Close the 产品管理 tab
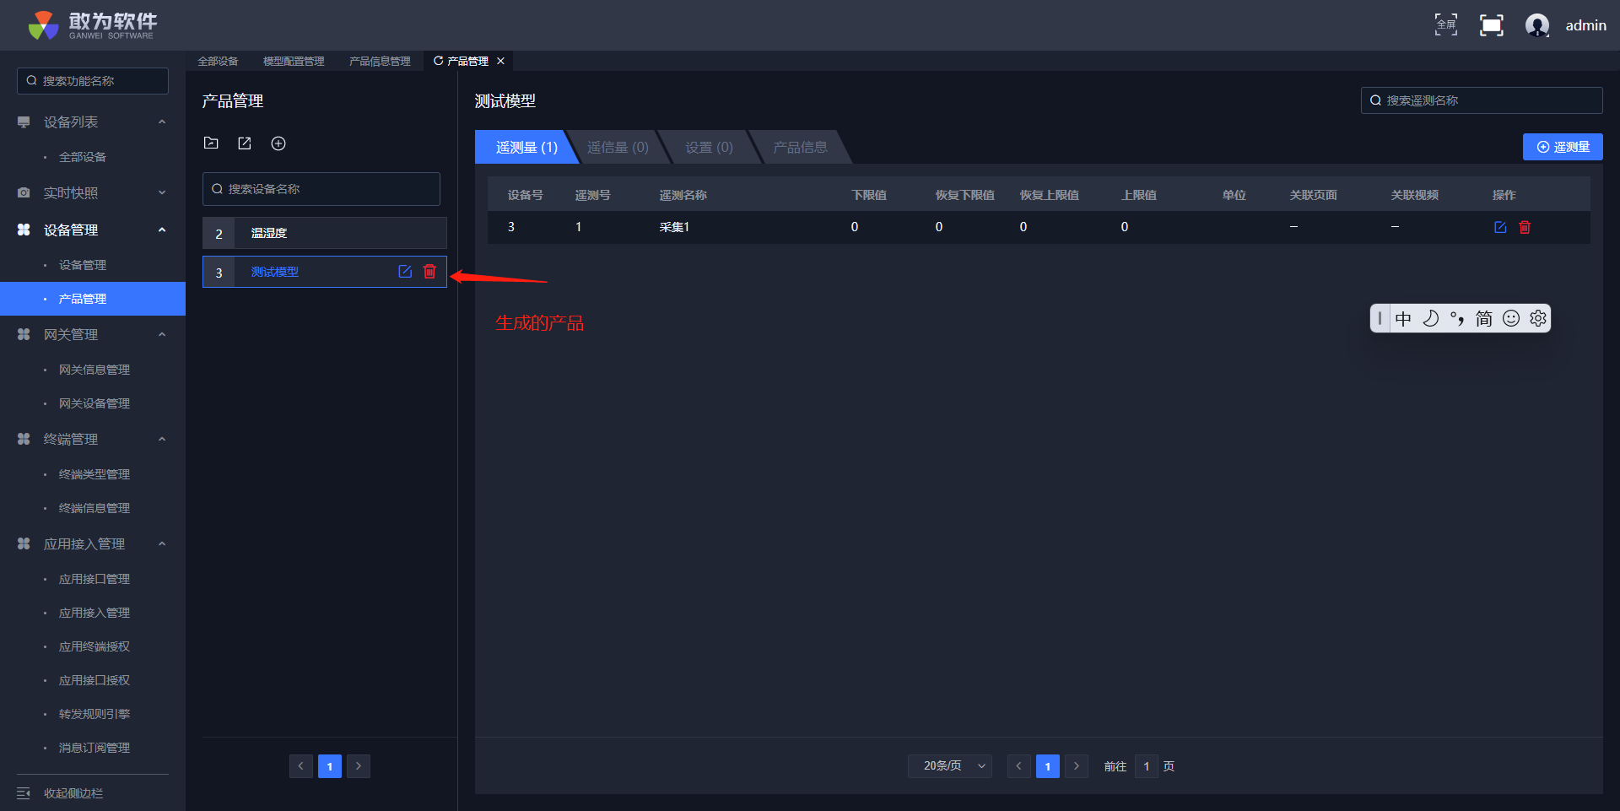Image resolution: width=1620 pixels, height=811 pixels. 500,61
